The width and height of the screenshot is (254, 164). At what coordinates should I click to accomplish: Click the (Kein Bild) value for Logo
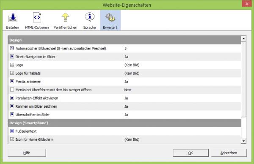tap(132, 65)
